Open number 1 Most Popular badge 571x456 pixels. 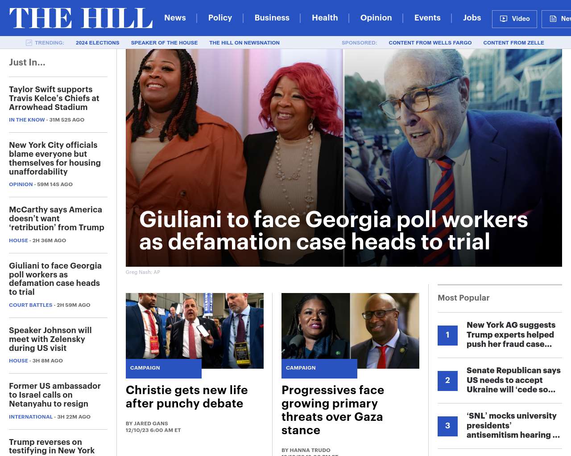coord(447,335)
